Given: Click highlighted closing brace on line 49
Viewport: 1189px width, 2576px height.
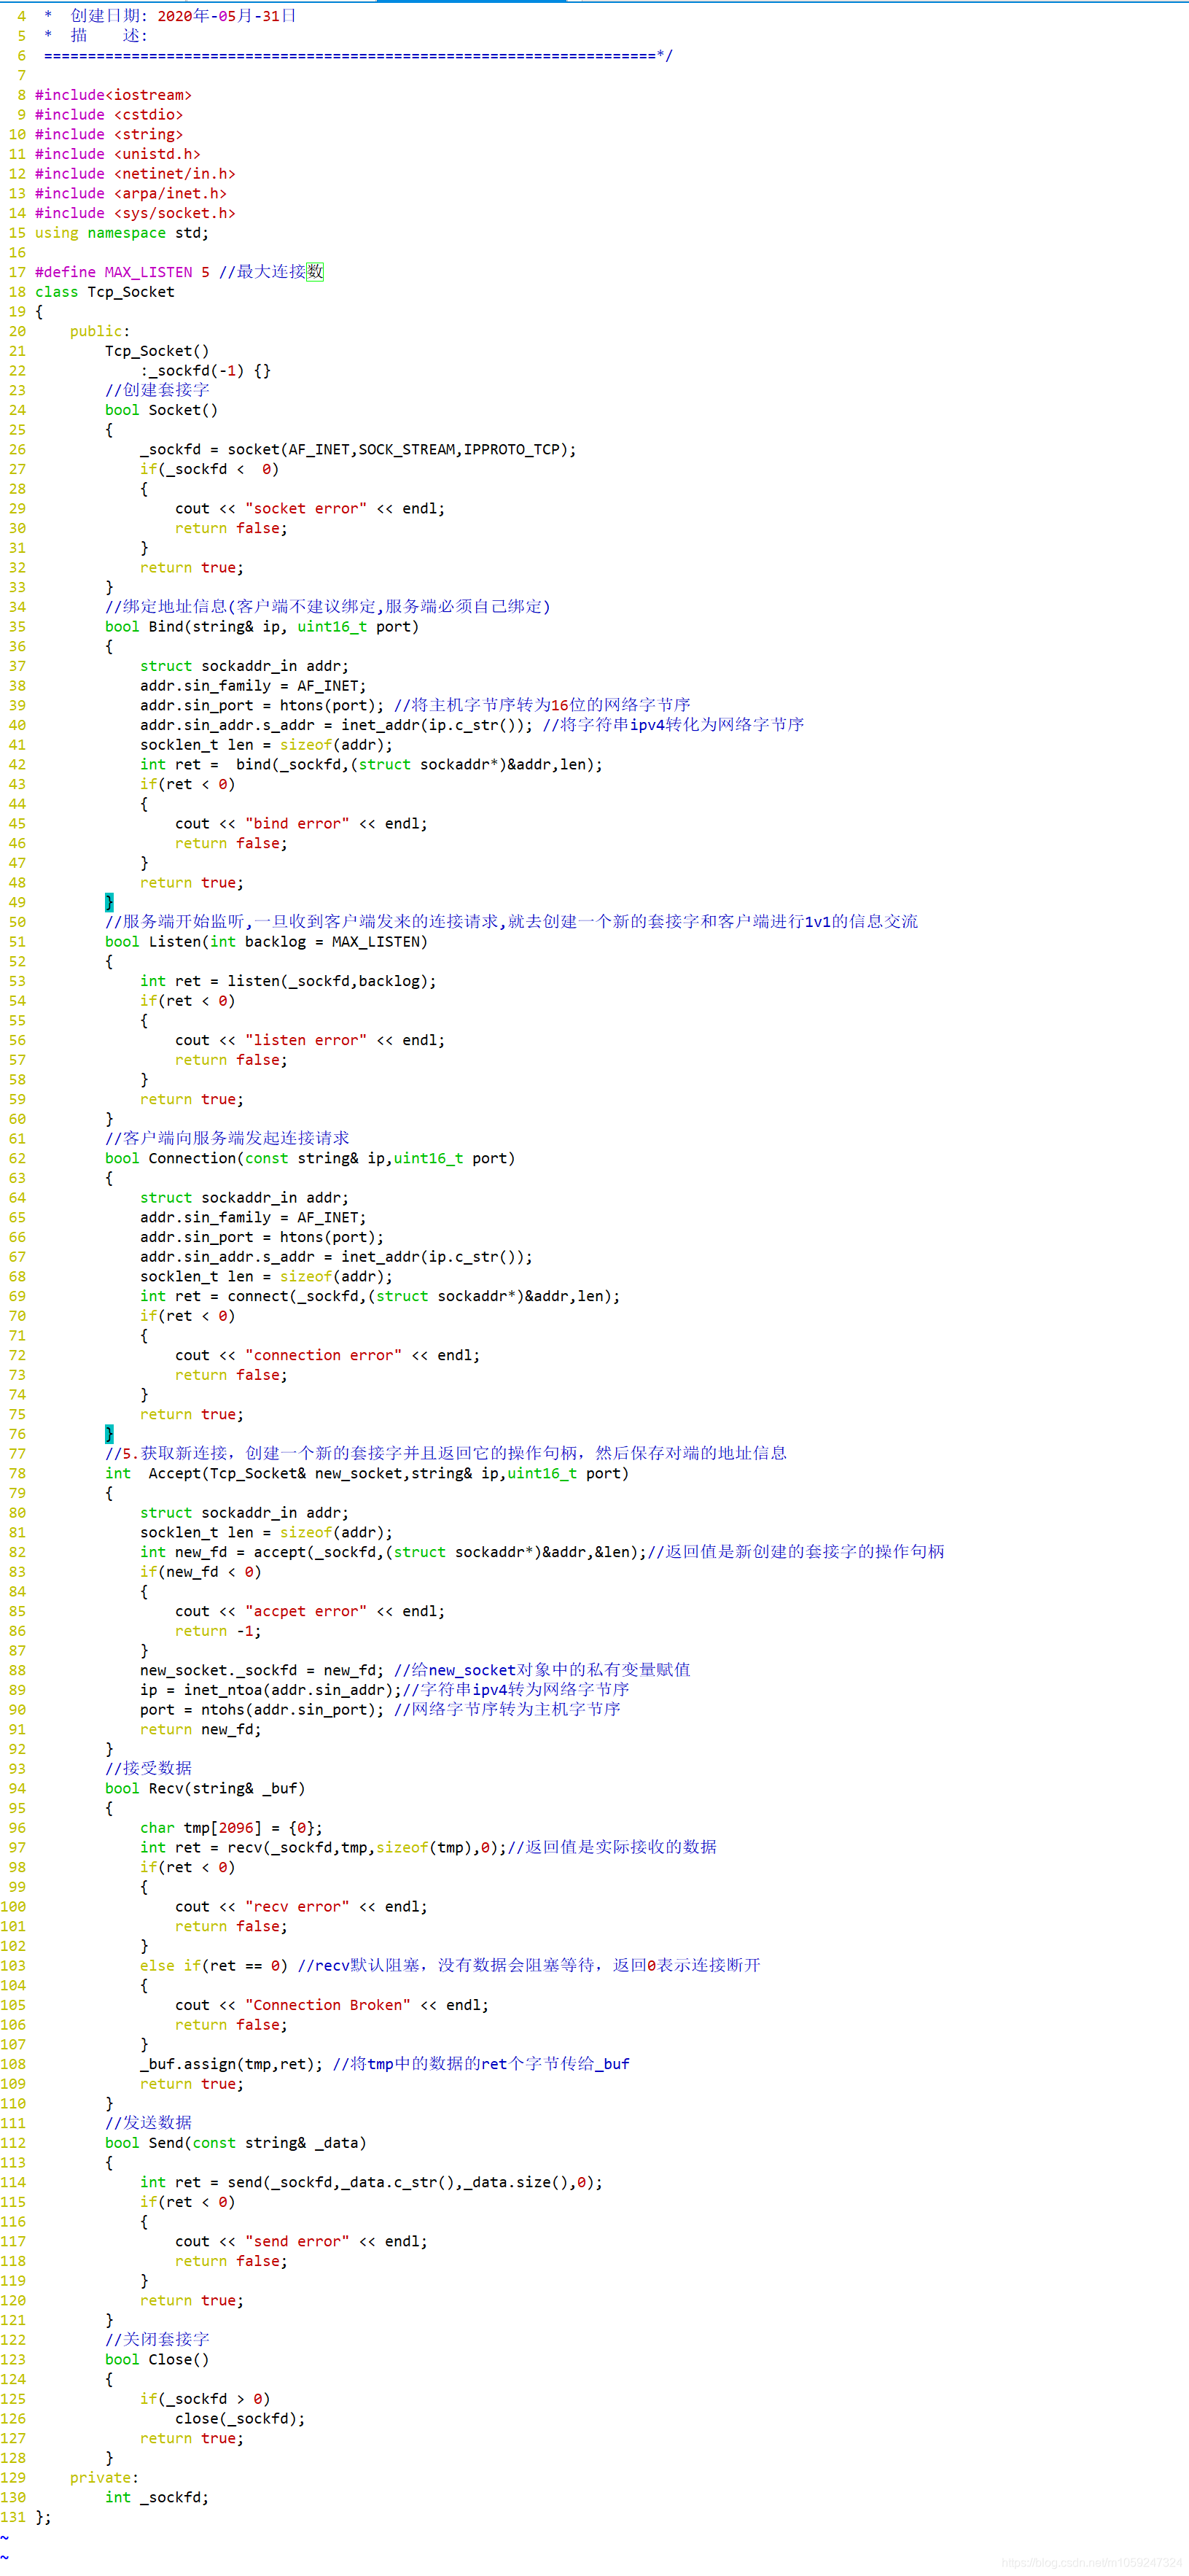Looking at the screenshot, I should click(109, 902).
